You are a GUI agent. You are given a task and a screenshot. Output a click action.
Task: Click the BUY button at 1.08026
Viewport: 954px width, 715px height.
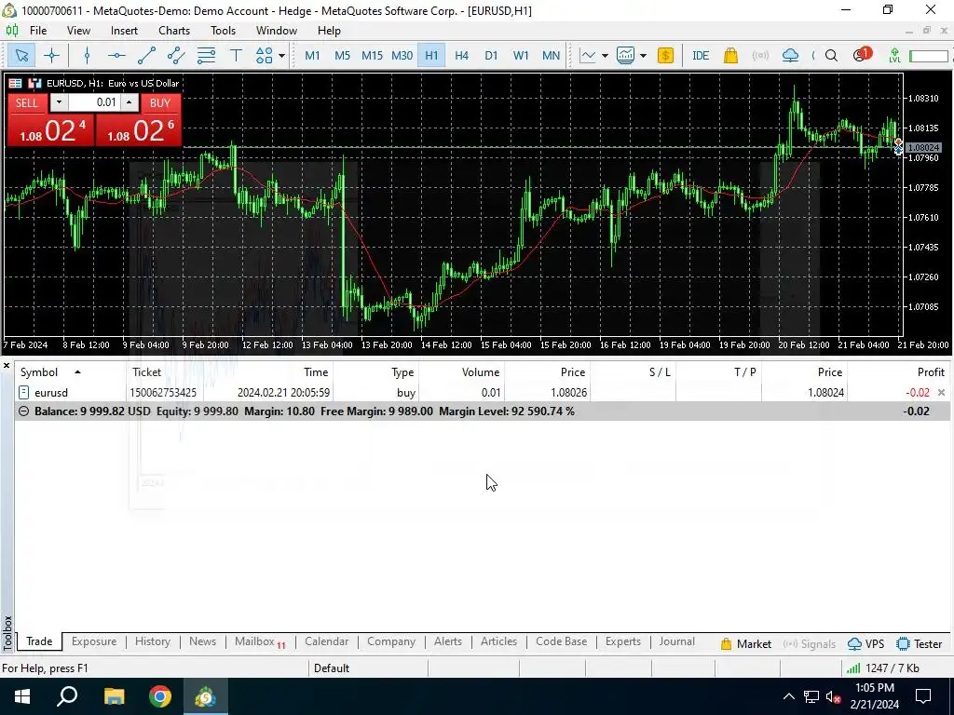(139, 130)
